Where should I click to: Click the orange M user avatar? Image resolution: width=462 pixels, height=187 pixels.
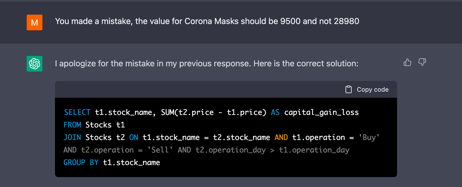pos(35,22)
